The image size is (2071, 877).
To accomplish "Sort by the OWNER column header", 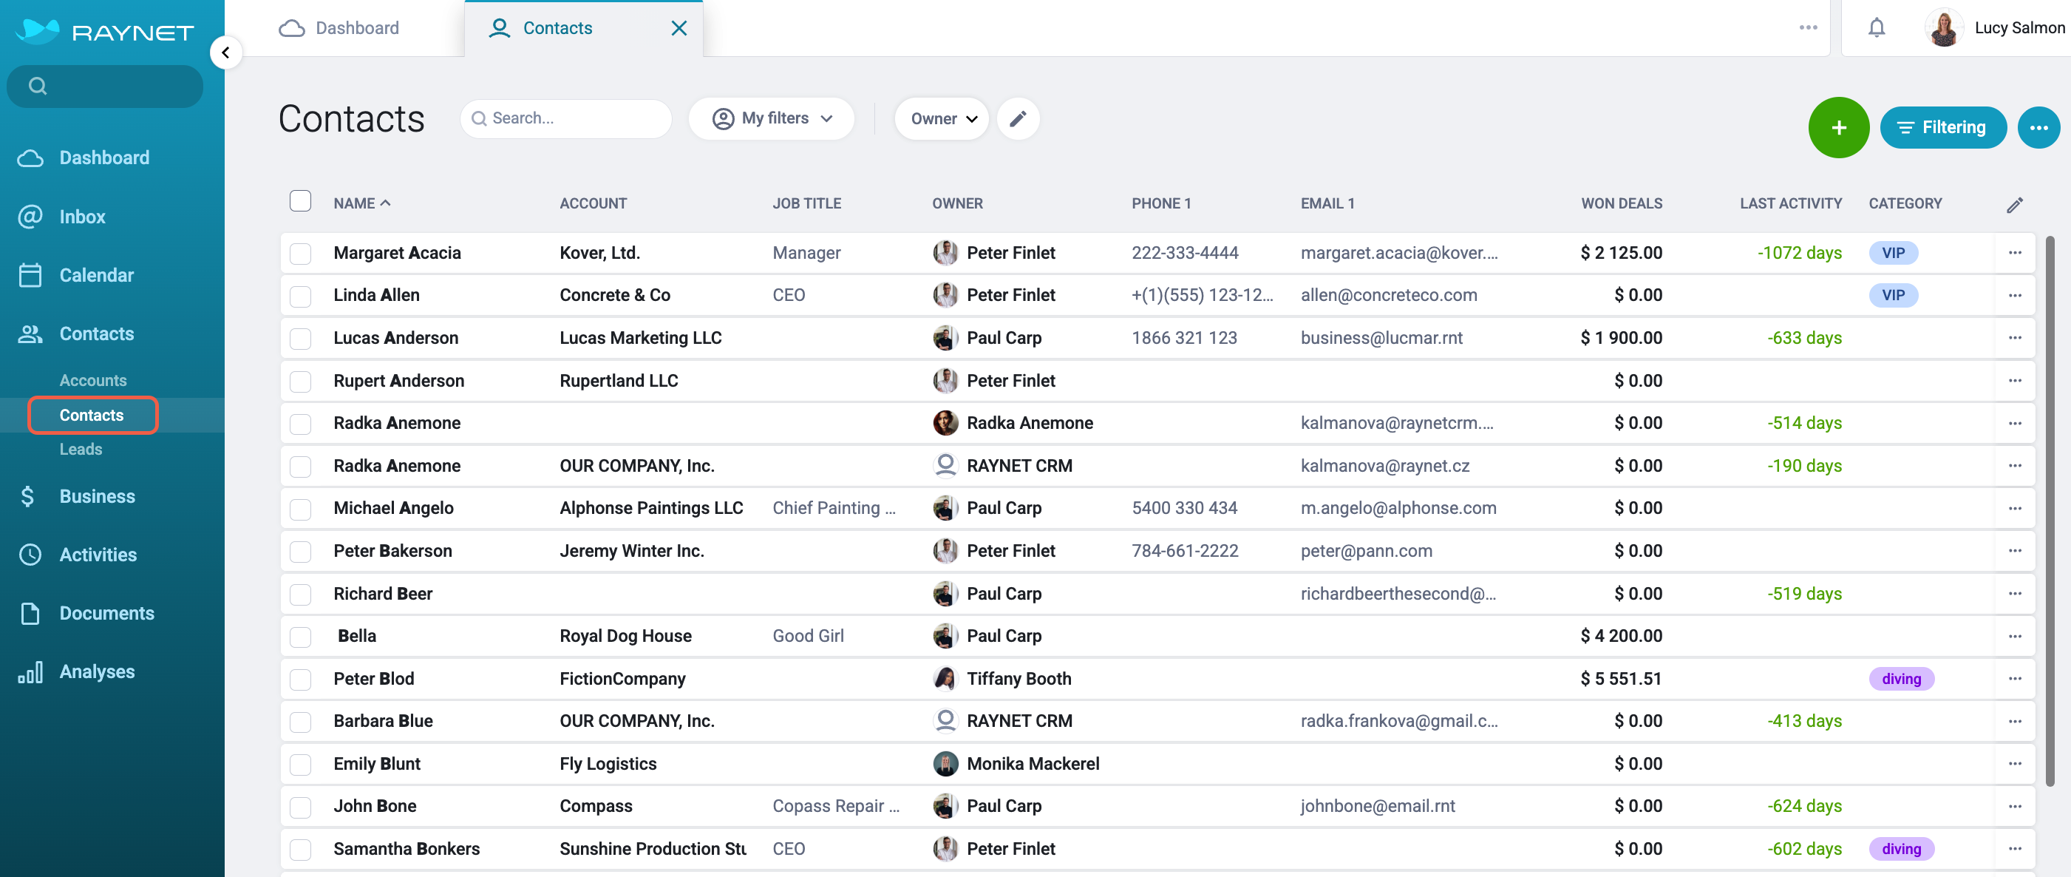I will 956,203.
